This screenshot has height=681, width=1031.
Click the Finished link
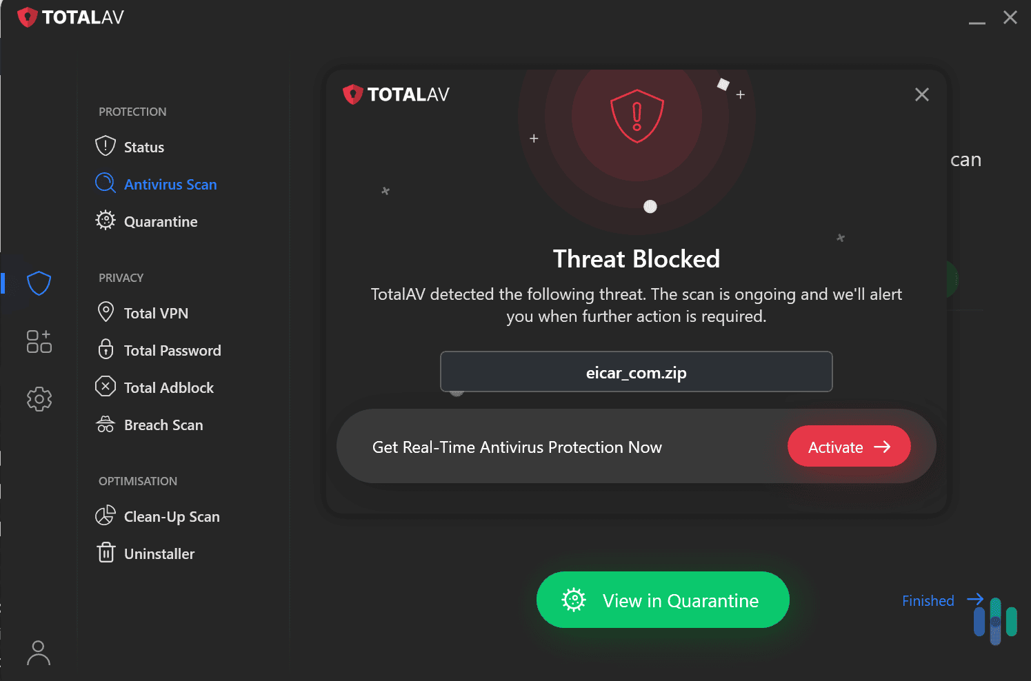[928, 600]
